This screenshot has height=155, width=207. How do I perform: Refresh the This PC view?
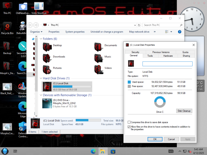(x=139, y=25)
